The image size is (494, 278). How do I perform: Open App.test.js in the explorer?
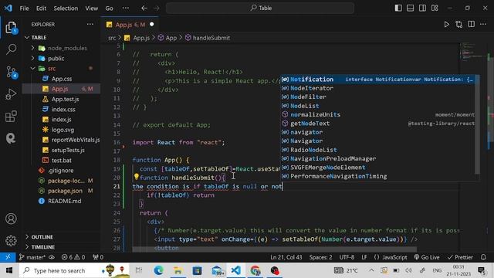(65, 99)
